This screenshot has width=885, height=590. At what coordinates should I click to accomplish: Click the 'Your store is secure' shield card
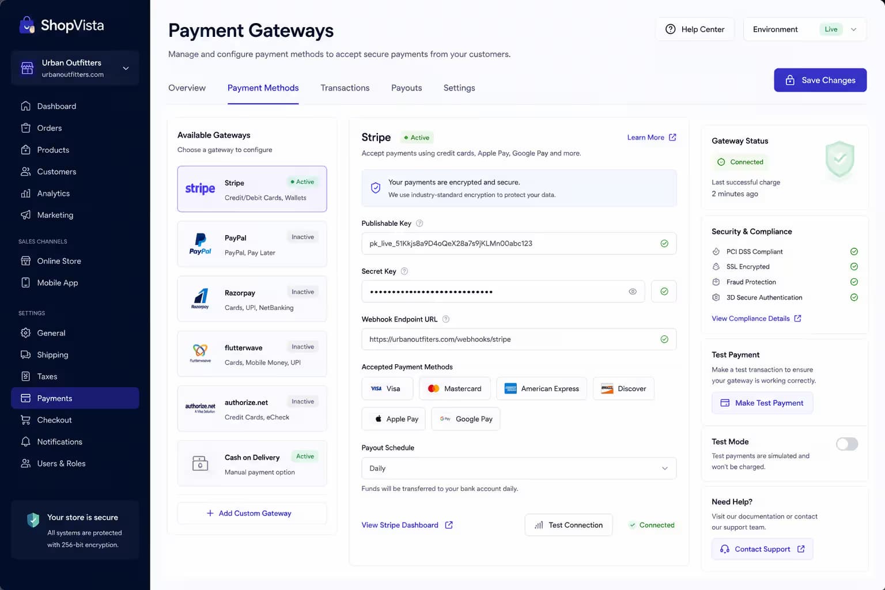(75, 530)
